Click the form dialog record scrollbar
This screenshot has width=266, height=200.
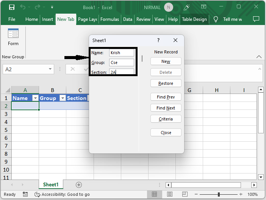(142, 59)
